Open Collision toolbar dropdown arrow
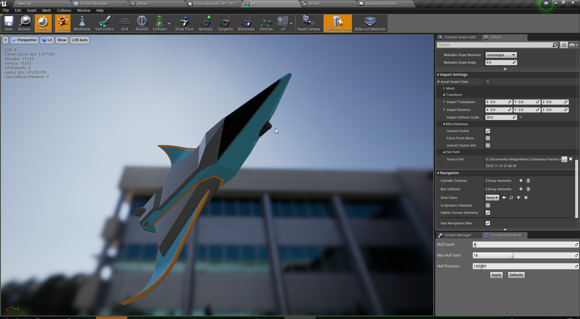This screenshot has height=319, width=580. (x=169, y=24)
